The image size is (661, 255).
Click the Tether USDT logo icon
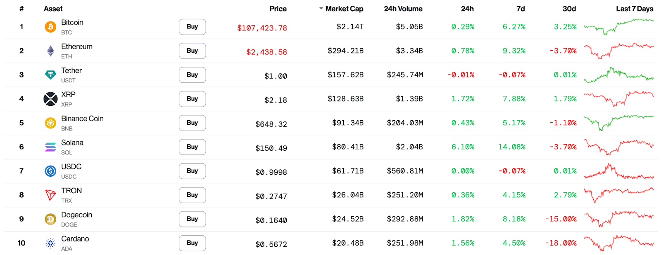tap(50, 75)
